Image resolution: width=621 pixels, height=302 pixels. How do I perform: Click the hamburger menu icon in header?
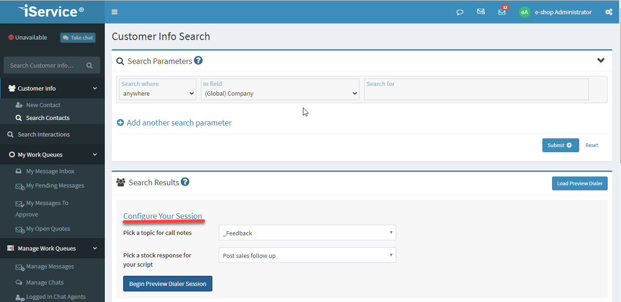tap(114, 12)
